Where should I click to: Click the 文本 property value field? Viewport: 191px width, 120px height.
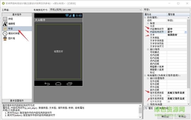coord(177,35)
